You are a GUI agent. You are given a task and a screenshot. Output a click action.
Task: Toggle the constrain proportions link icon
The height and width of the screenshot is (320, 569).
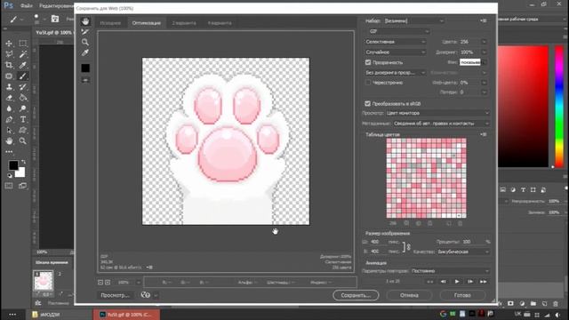[408, 247]
